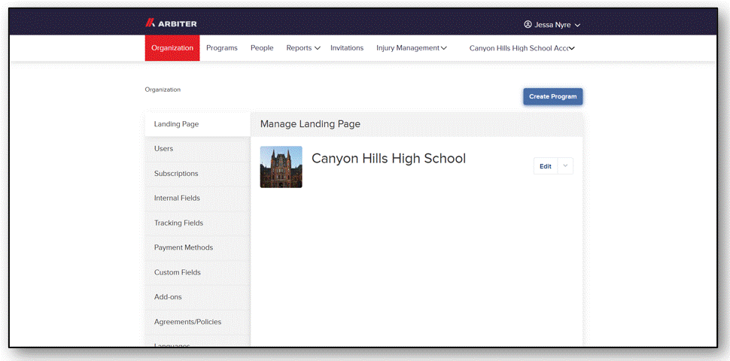
Task: Open the Jessa Nyre account dropdown
Action: (552, 25)
